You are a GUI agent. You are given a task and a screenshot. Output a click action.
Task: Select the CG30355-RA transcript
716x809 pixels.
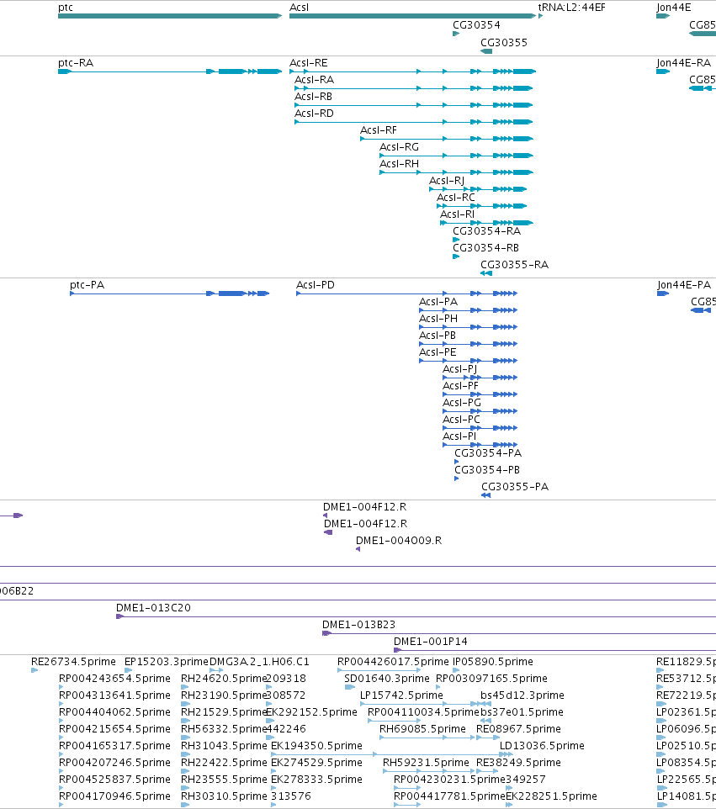coord(486,273)
